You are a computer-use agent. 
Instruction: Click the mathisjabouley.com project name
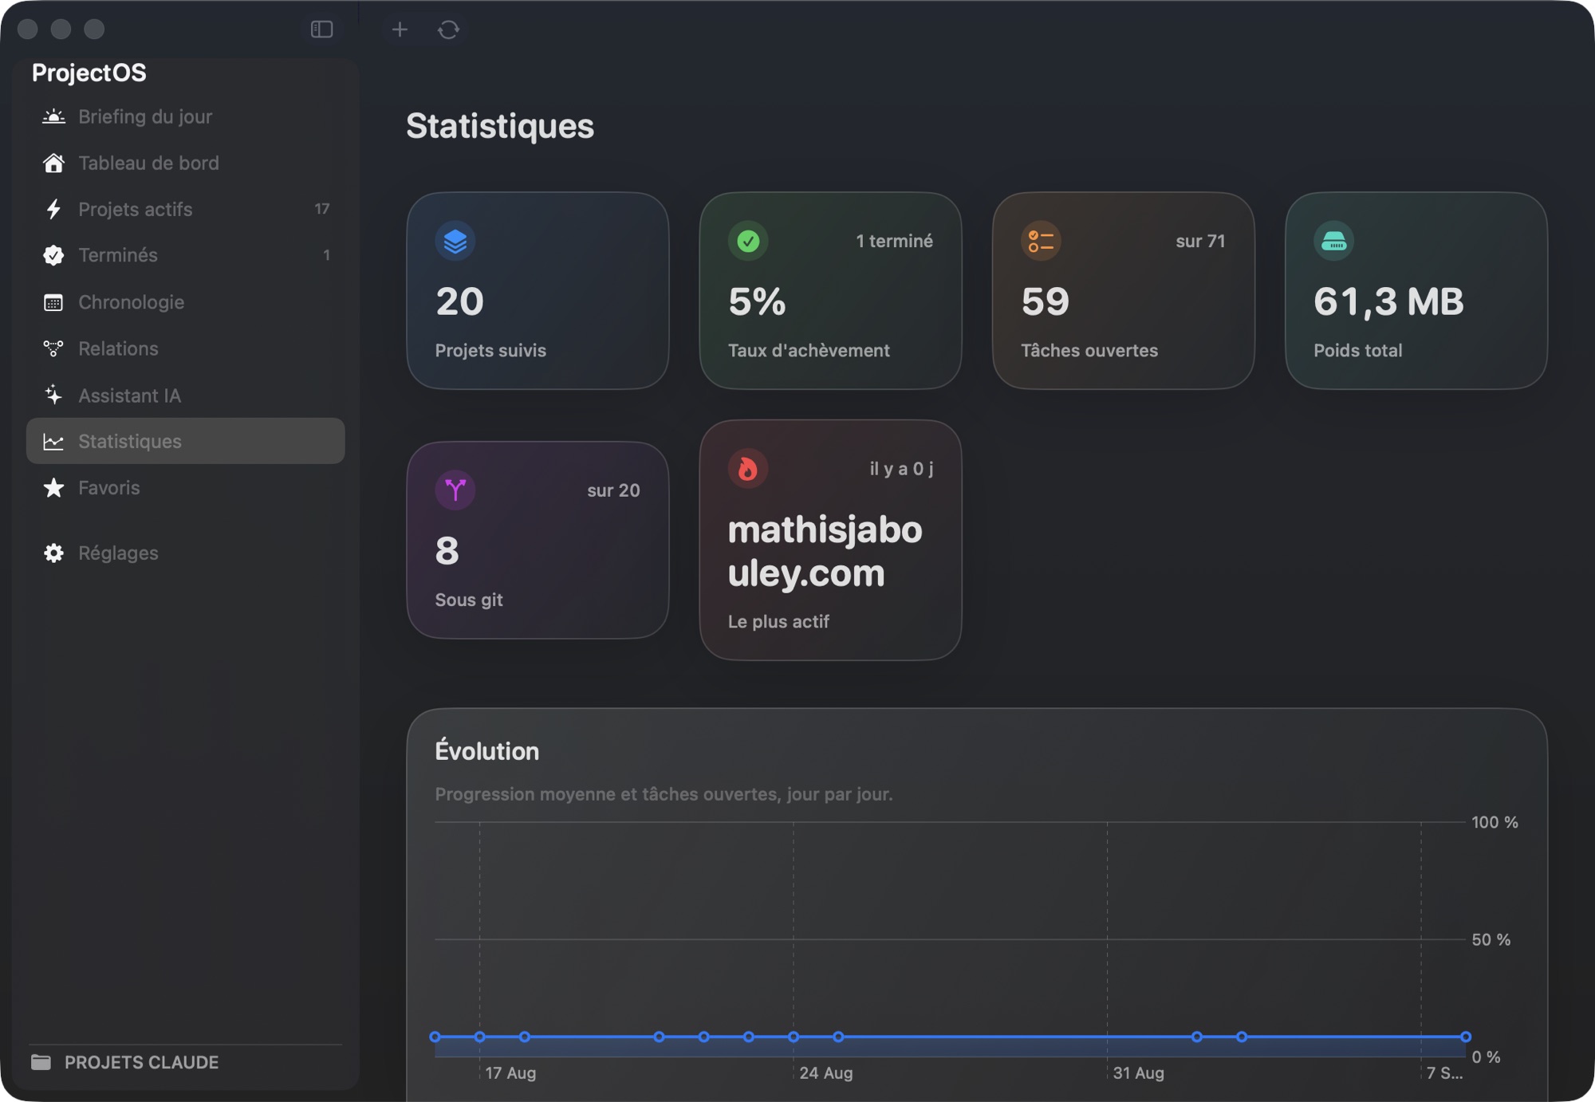tap(825, 552)
